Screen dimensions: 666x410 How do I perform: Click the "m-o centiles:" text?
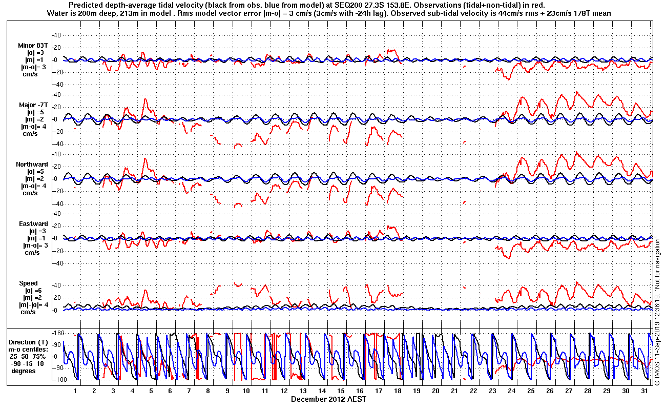tap(29, 349)
